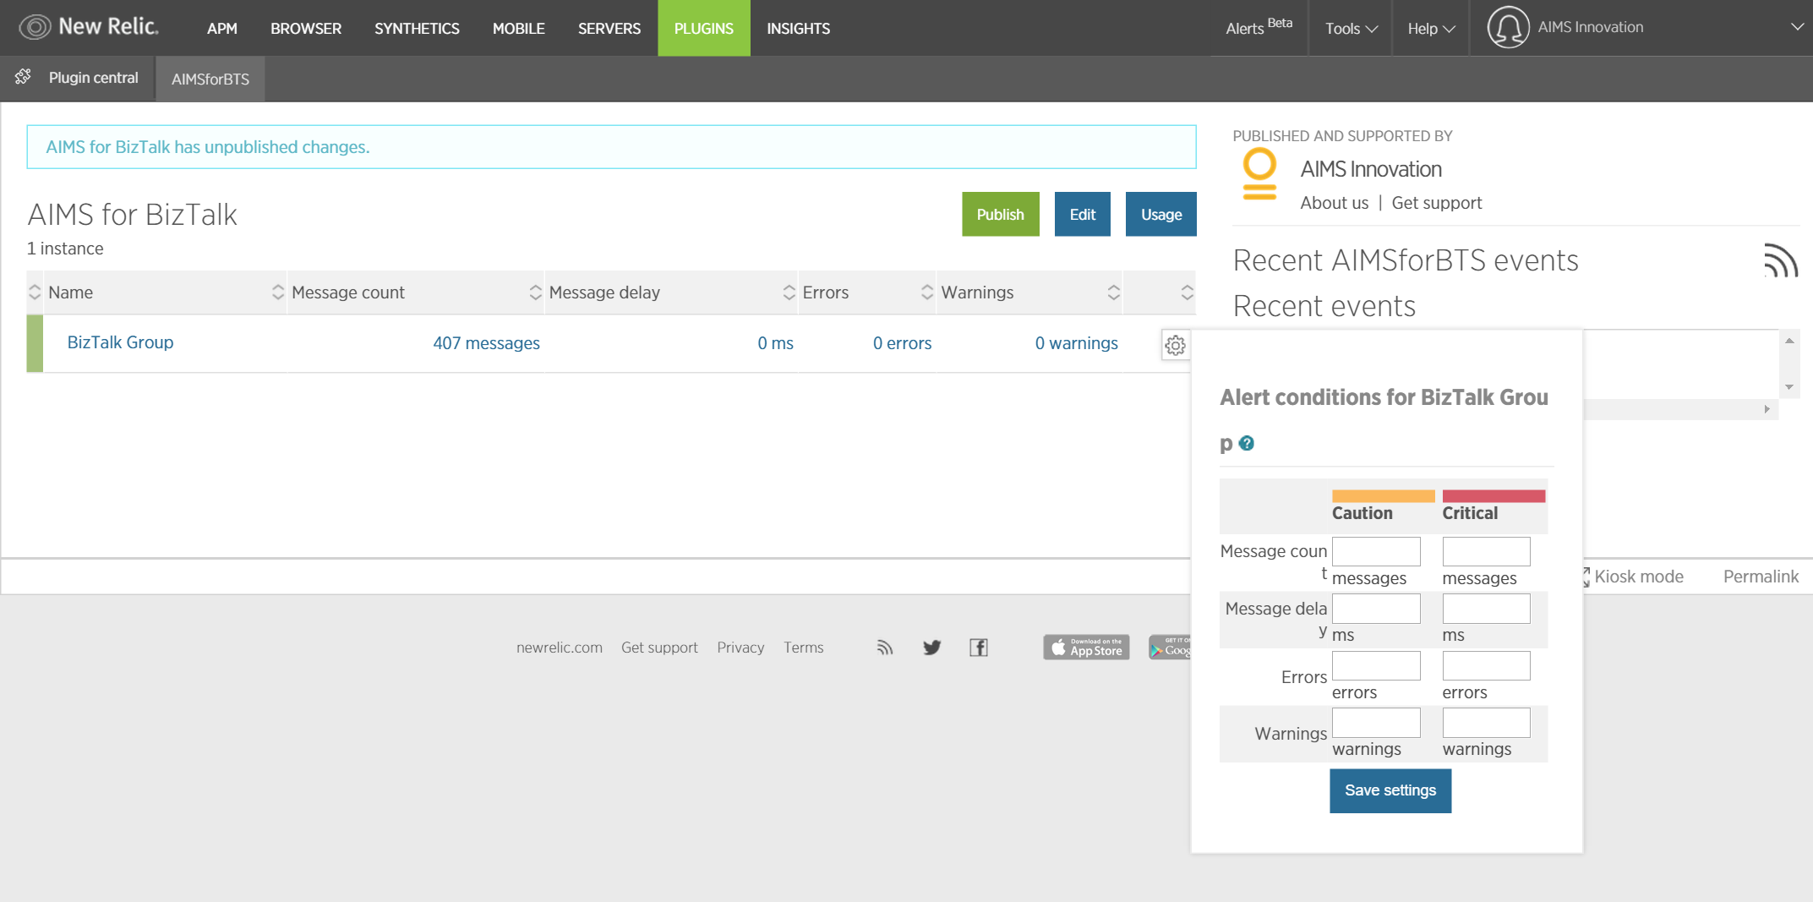Focus Message count Caution input
The image size is (1813, 902).
pyautogui.click(x=1376, y=551)
